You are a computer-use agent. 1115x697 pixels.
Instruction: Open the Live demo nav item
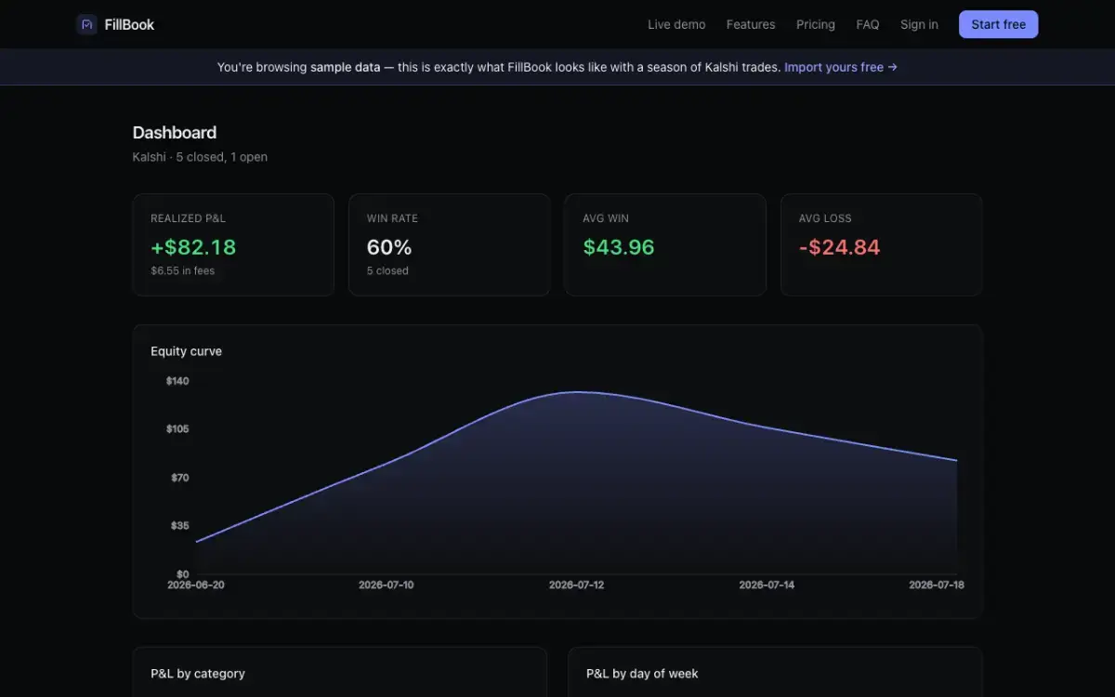(676, 25)
